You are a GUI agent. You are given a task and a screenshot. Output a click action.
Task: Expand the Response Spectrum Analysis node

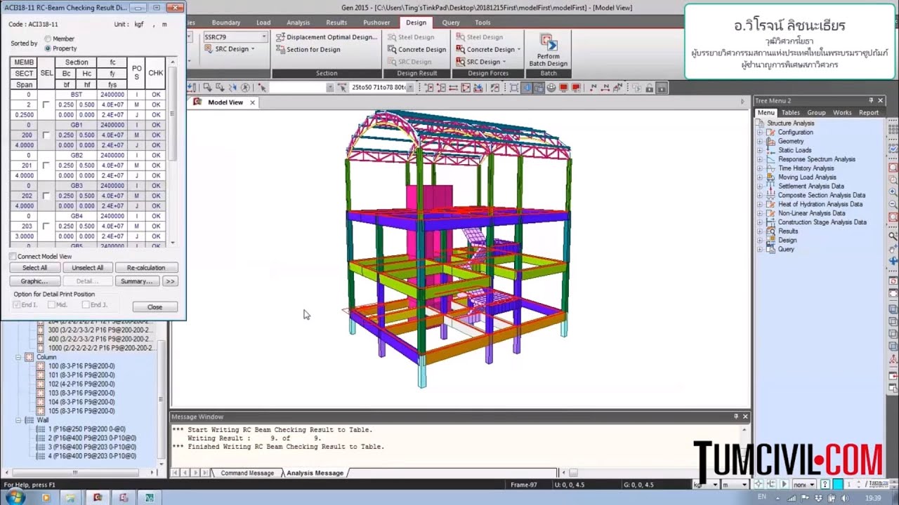pyautogui.click(x=759, y=159)
